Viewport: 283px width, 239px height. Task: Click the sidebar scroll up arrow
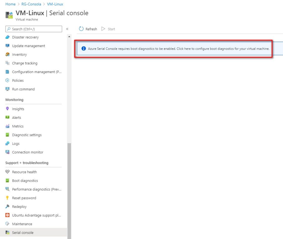pyautogui.click(x=69, y=37)
